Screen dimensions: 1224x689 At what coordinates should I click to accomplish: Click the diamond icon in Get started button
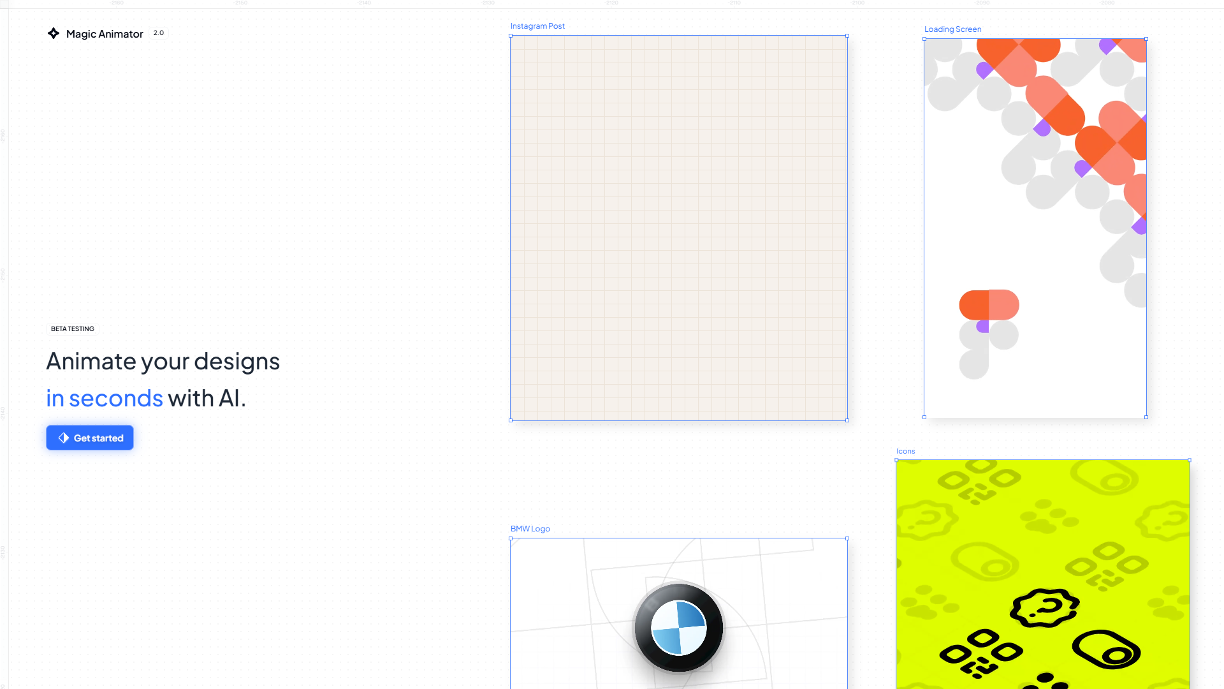(64, 438)
